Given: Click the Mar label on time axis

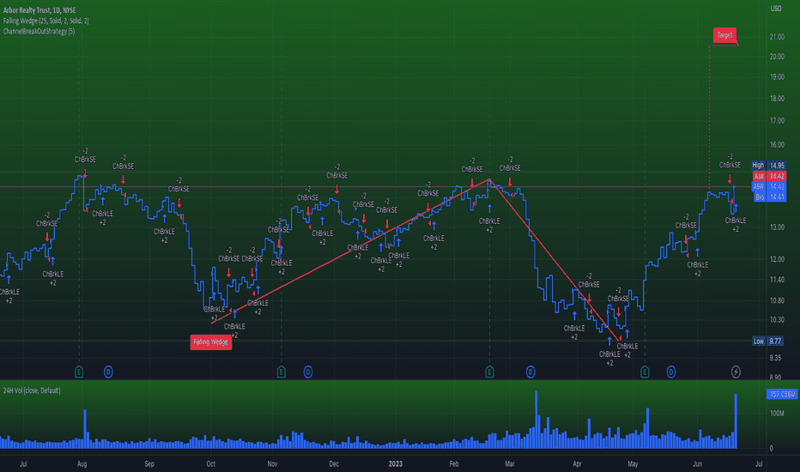Looking at the screenshot, I should (510, 463).
